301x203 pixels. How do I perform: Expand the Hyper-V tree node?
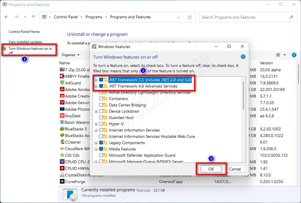pyautogui.click(x=96, y=124)
